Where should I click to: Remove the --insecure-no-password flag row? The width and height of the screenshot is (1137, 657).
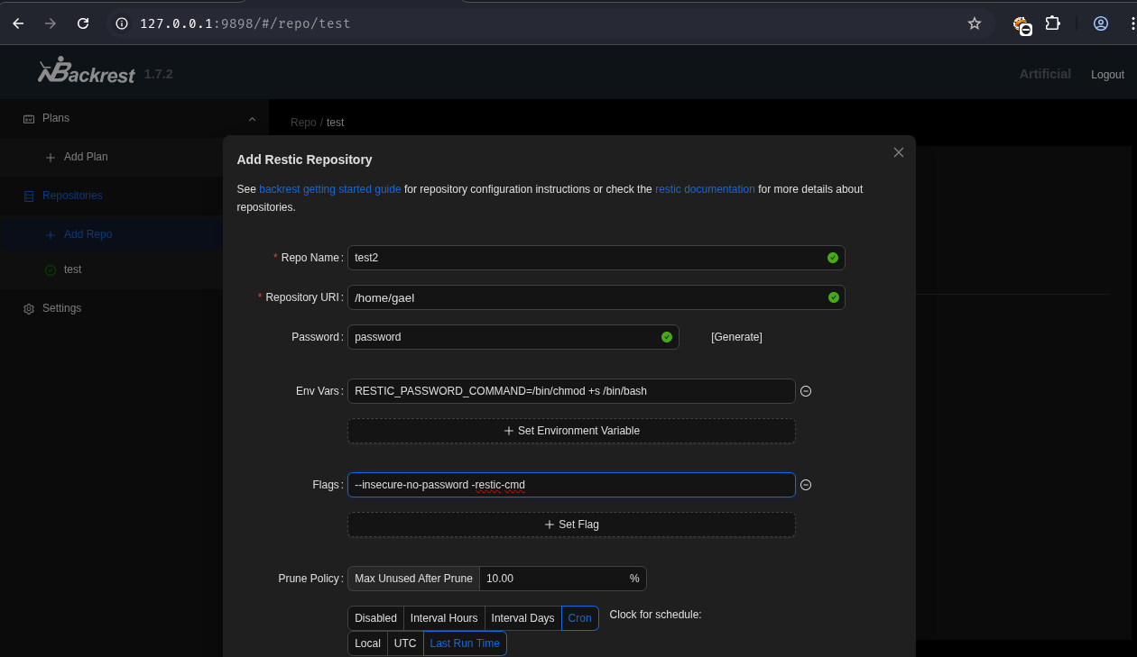(806, 485)
